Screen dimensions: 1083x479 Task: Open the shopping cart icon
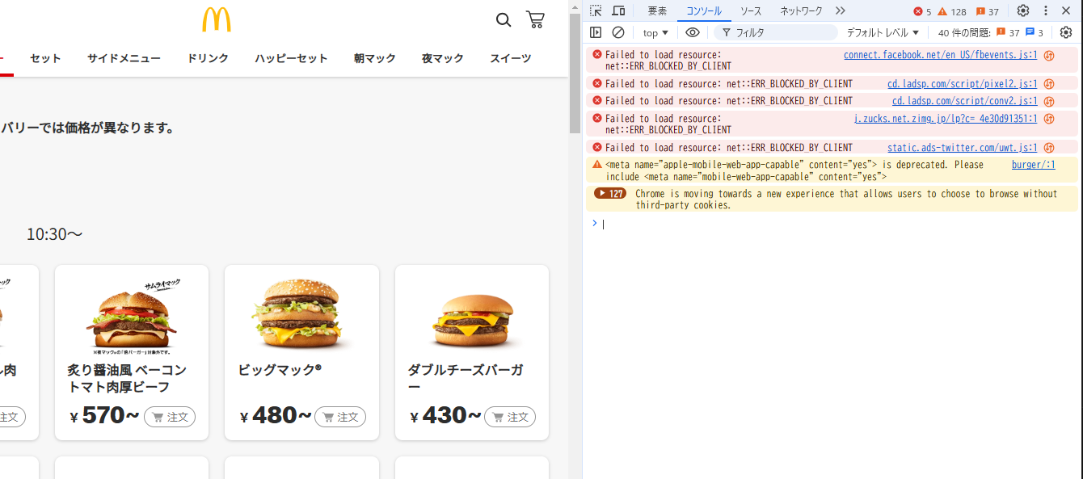535,20
